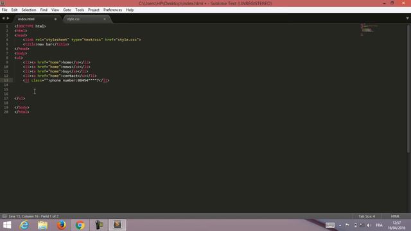The image size is (411, 231).
Task: Select Sublime Text taskbar icon
Action: 118,225
